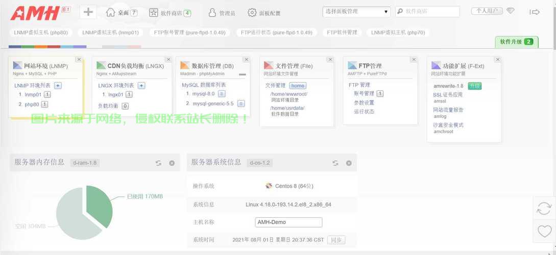556x255 pixels.
Task: Collapse the 数据库管理 card using the minus bar
Action: pos(243,75)
